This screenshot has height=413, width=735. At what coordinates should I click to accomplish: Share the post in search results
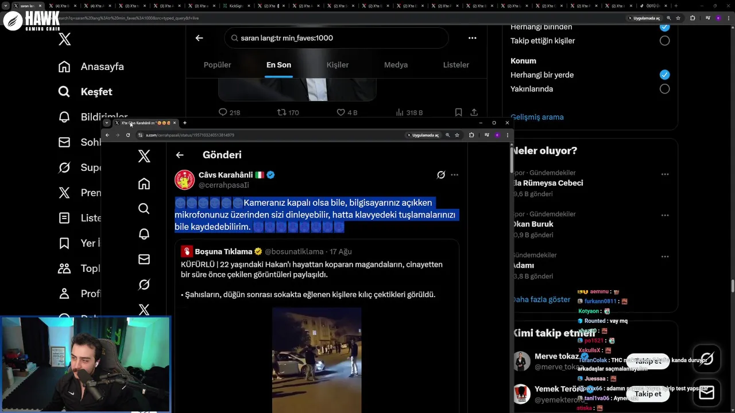pyautogui.click(x=474, y=112)
